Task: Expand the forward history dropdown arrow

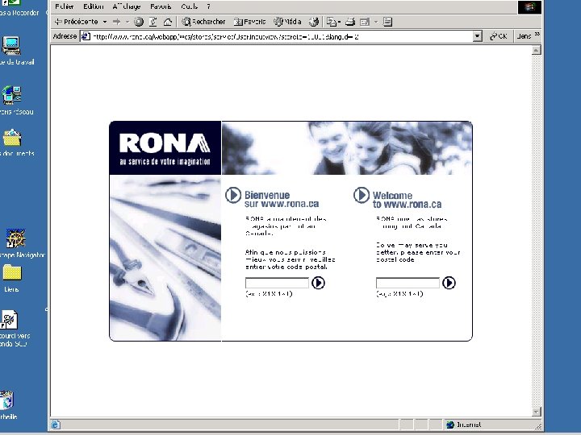Action: [x=127, y=22]
